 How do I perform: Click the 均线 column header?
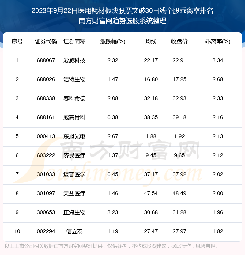[x=151, y=41]
